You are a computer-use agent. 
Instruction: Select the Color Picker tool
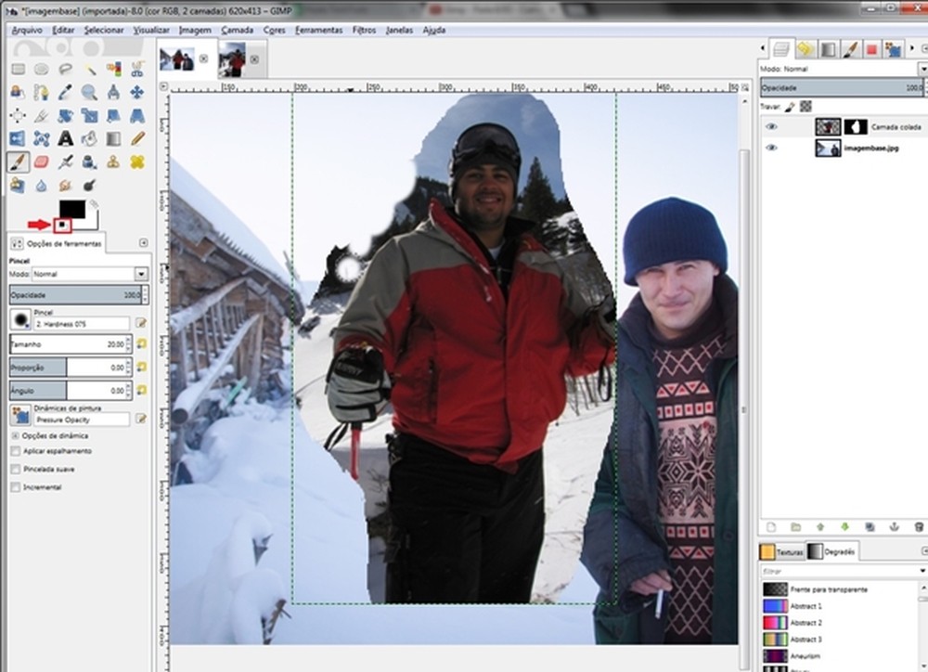(67, 93)
